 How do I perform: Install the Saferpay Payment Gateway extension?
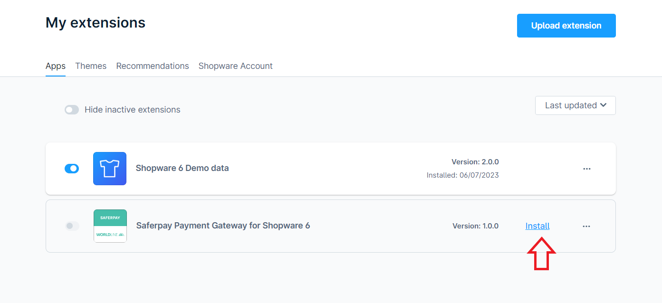click(x=537, y=226)
